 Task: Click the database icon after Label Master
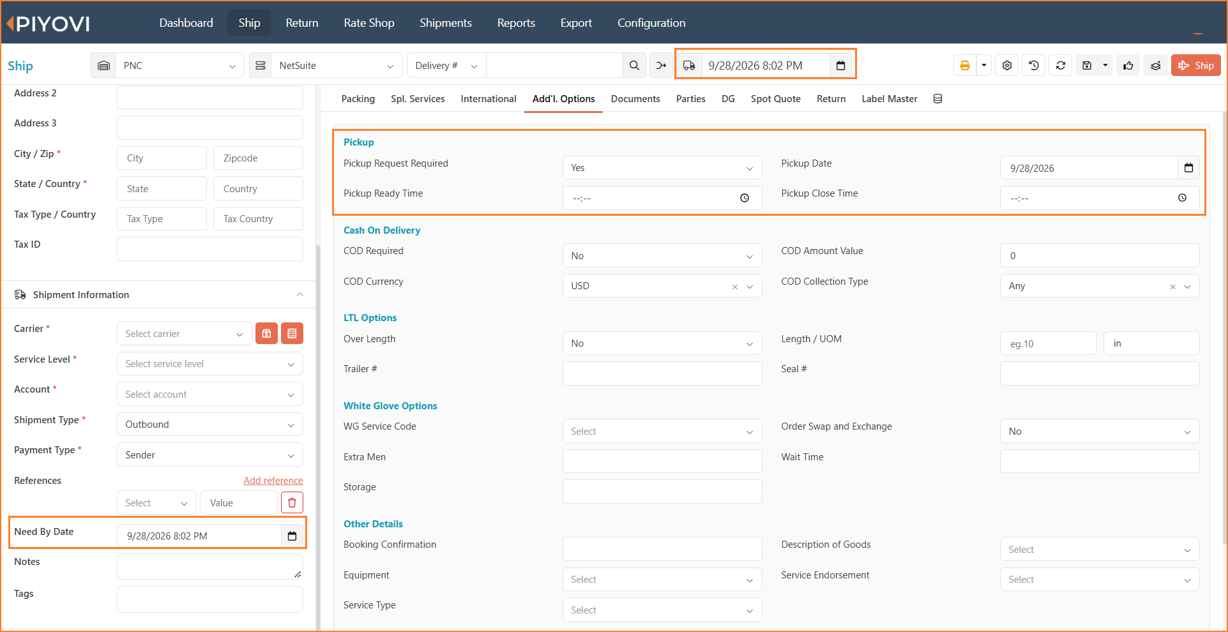[x=937, y=98]
